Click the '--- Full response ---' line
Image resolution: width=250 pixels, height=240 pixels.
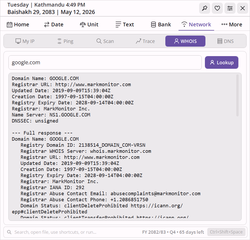pos(42,133)
